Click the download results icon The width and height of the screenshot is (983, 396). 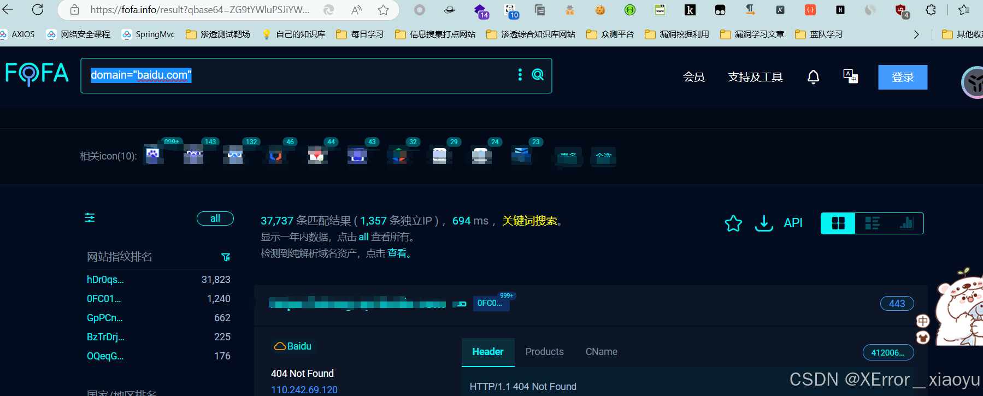(x=764, y=223)
